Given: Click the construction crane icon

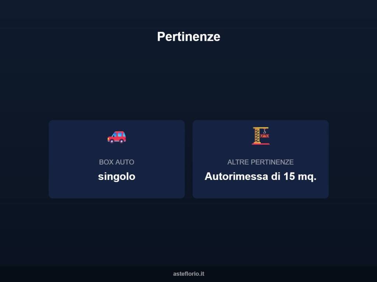Looking at the screenshot, I should point(261,136).
